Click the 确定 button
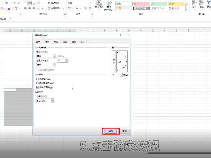This screenshot has width=211, height=158. (110, 131)
